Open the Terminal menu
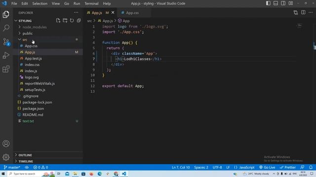The width and height of the screenshot is (316, 177). [91, 3]
